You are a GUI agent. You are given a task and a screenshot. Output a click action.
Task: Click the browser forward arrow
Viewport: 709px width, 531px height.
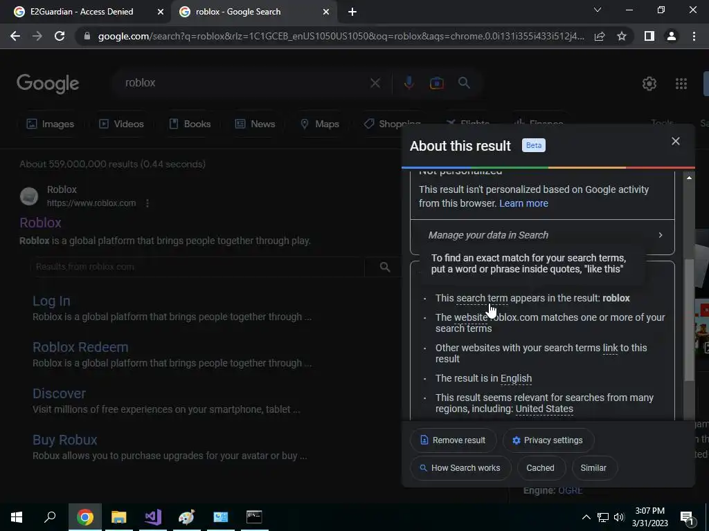click(x=37, y=36)
